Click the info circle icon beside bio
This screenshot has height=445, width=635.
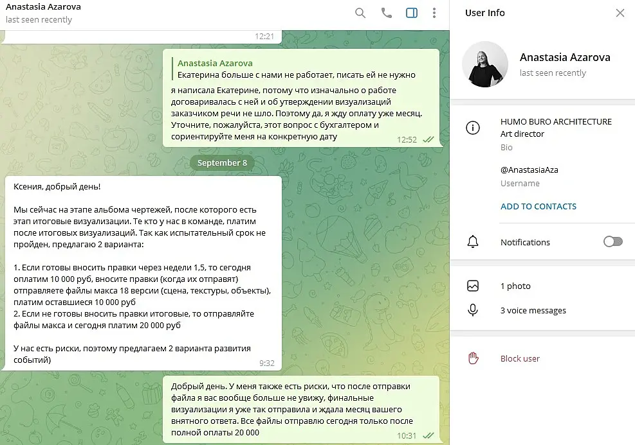click(473, 128)
